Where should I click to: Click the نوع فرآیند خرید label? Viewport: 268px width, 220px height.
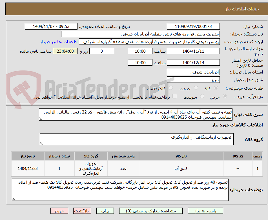coord(249,97)
